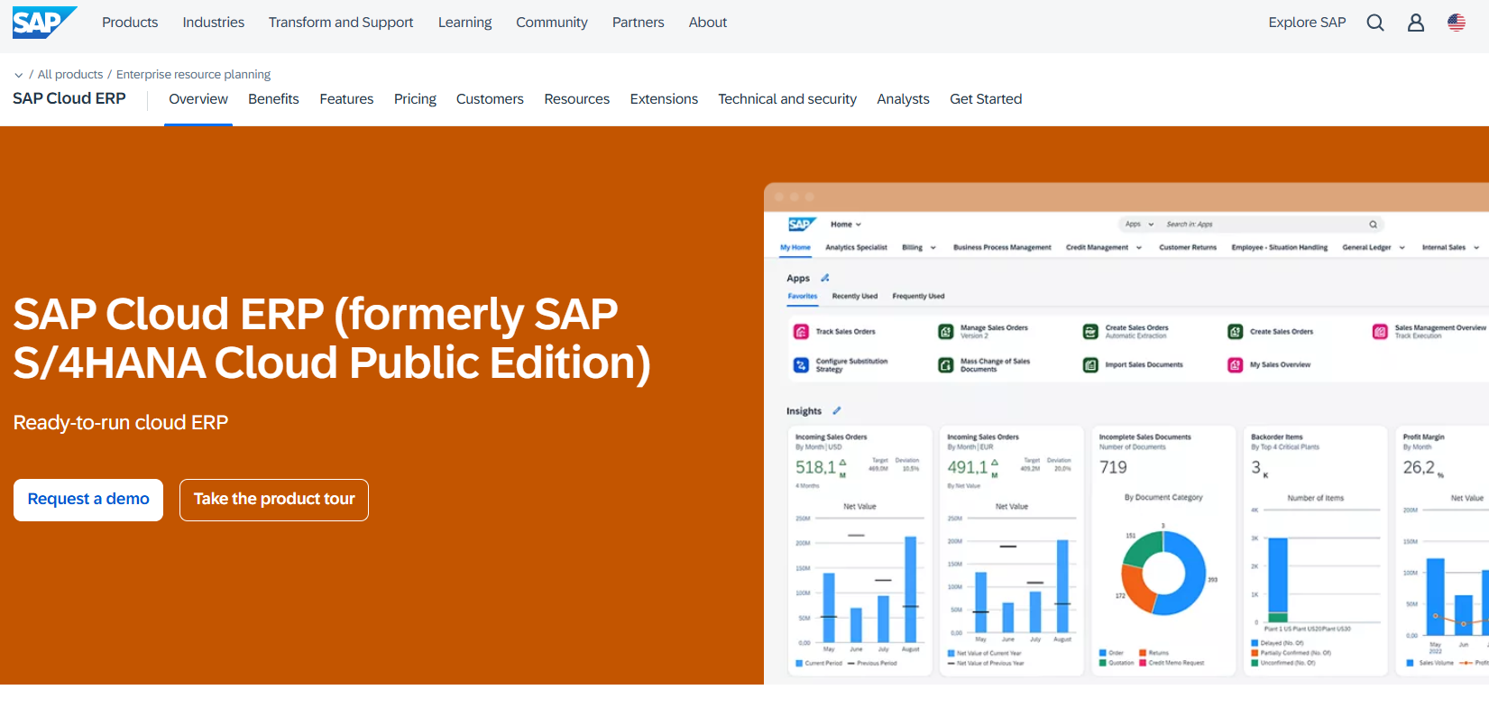Go to All products breadcrumb

70,75
